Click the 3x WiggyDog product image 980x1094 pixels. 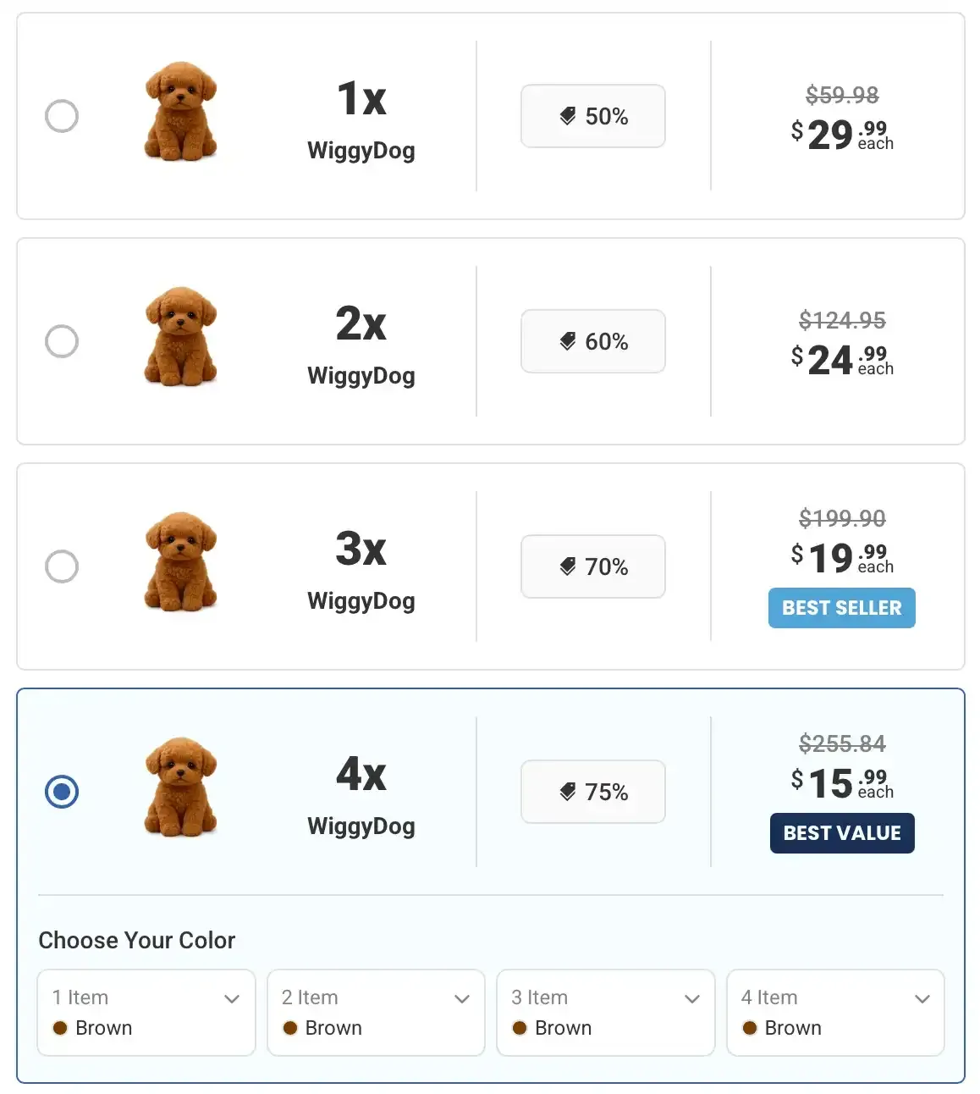click(181, 563)
